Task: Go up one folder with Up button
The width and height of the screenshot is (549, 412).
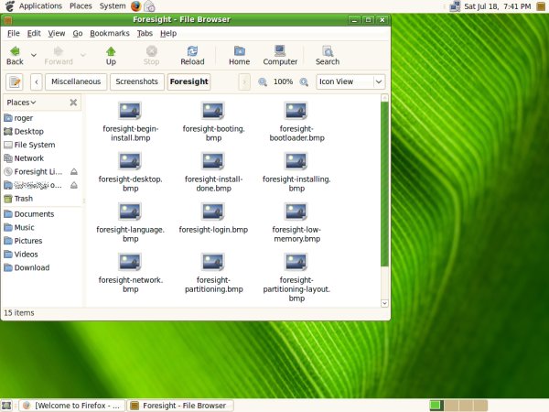Action: [x=111, y=55]
